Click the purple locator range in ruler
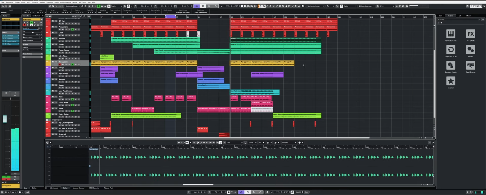This screenshot has width=486, height=195. [x=170, y=17]
